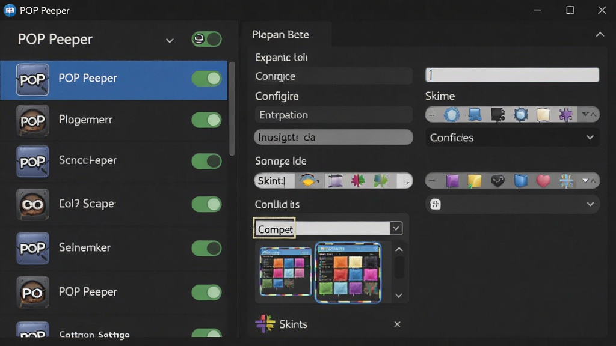Select the Plogemerr list entry
Screen dimensions: 616x346
pos(114,120)
